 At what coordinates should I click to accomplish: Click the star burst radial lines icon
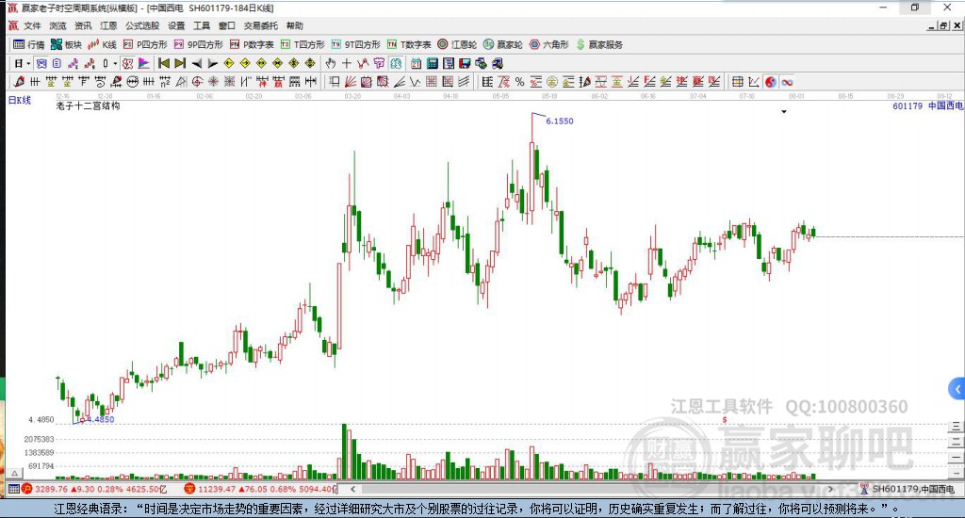(213, 82)
